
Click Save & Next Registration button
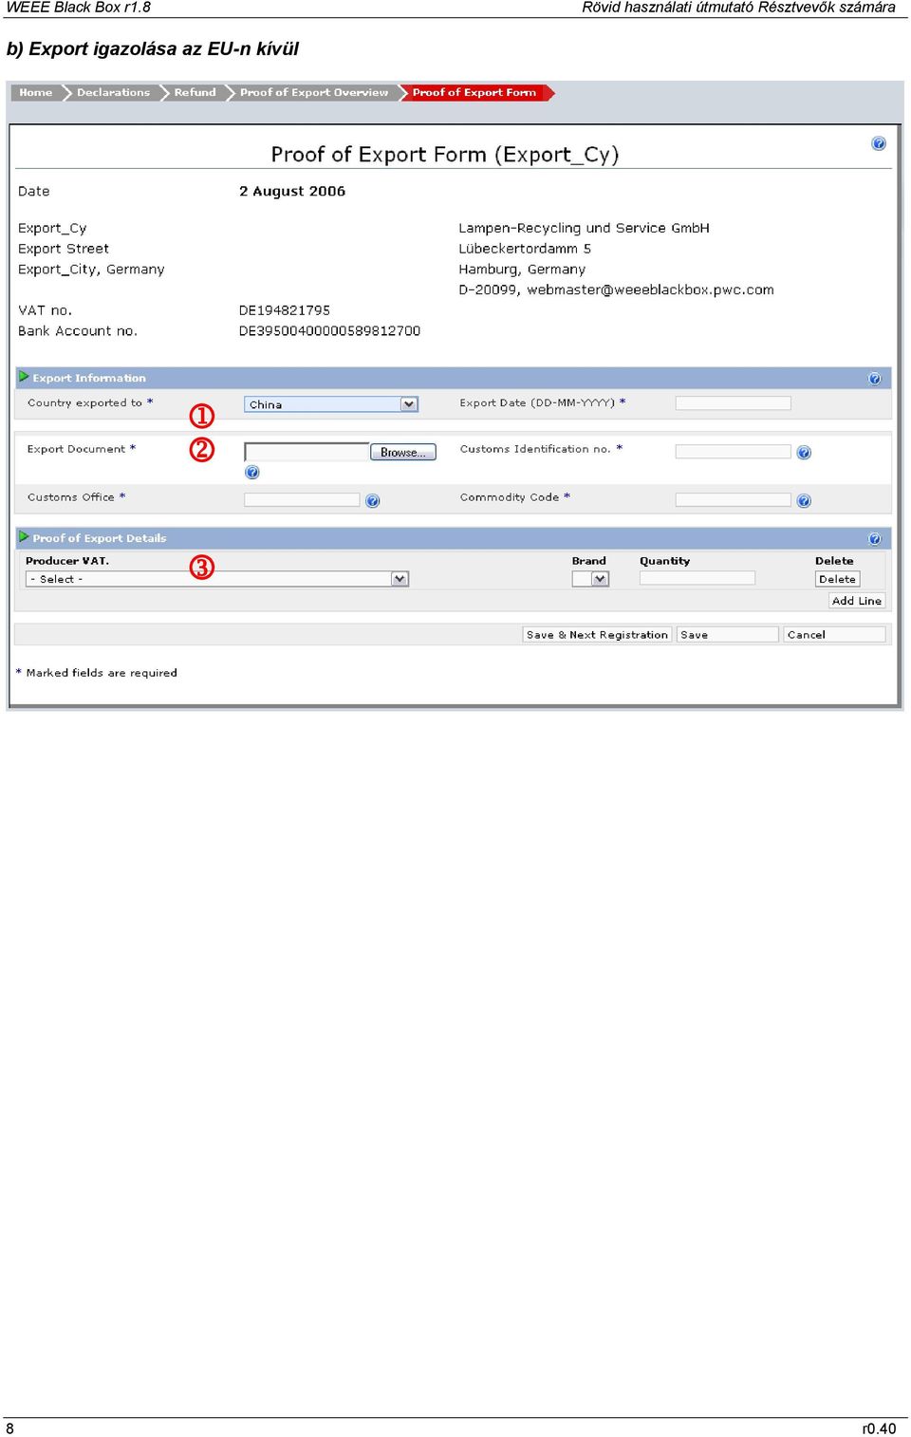pos(597,635)
